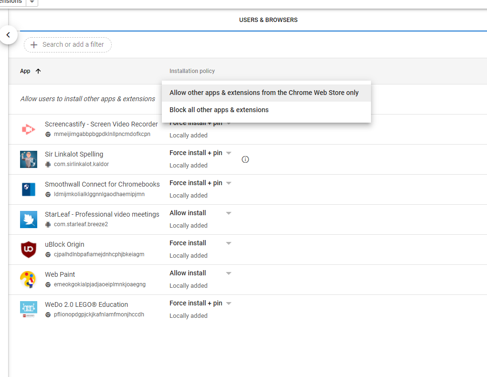Toggle App column sort arrow
Screen dimensions: 487x377
(x=38, y=71)
